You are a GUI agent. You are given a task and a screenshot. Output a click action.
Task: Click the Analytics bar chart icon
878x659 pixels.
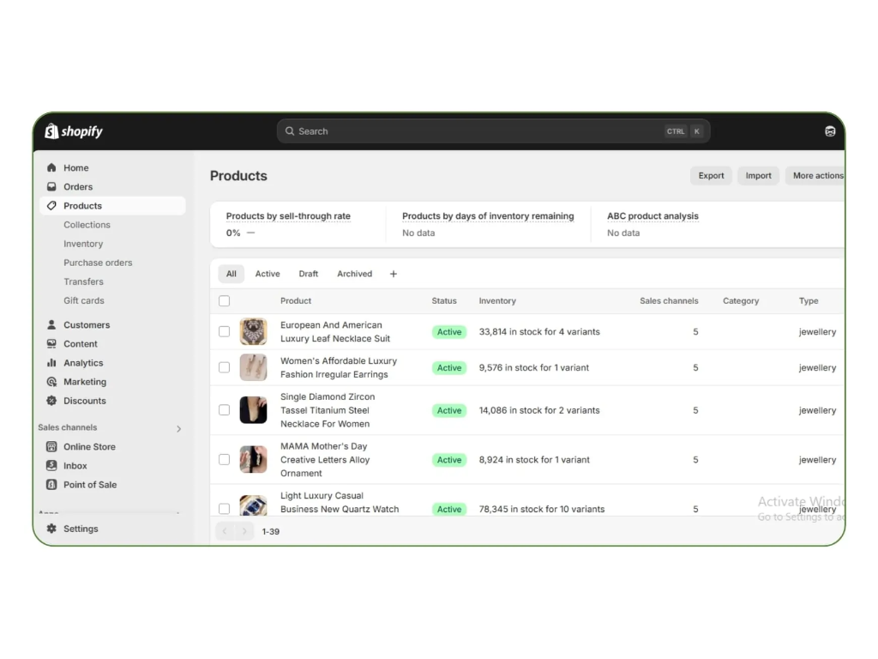click(x=51, y=363)
